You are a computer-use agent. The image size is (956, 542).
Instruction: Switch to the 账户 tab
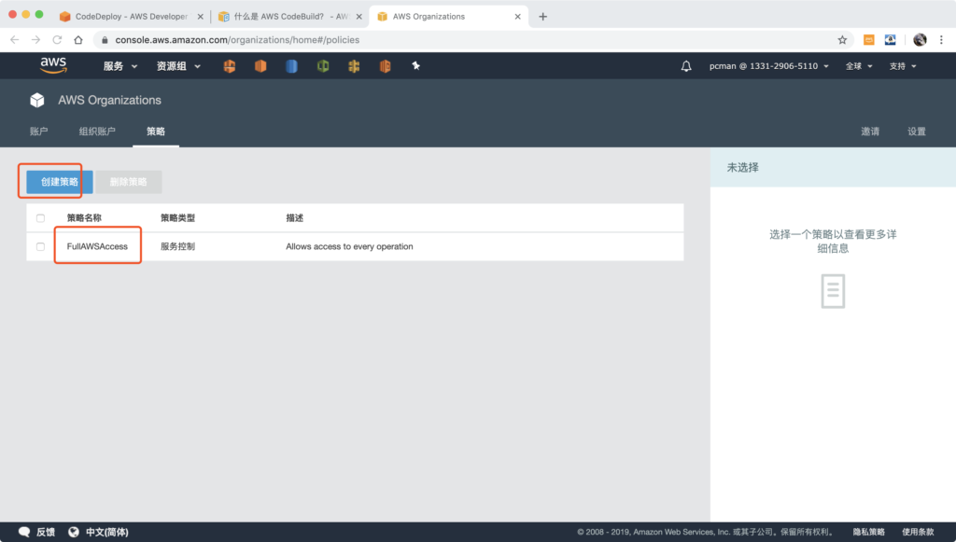point(39,131)
